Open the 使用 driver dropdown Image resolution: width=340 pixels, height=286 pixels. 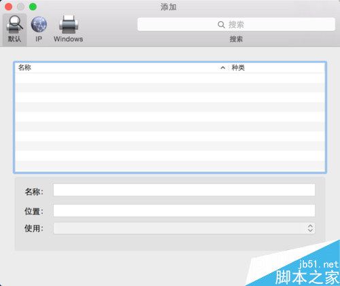pyautogui.click(x=184, y=228)
